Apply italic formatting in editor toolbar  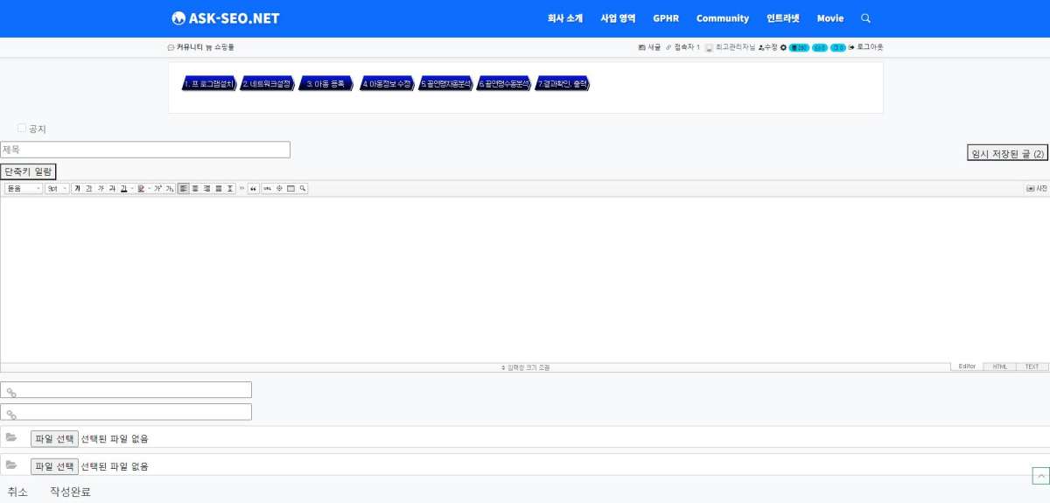pyautogui.click(x=101, y=188)
